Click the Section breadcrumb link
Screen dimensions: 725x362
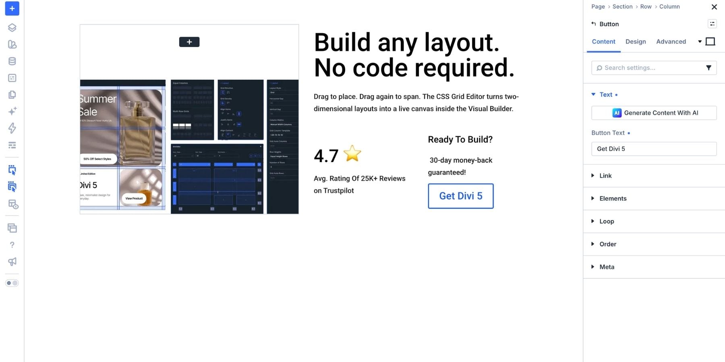click(x=622, y=6)
